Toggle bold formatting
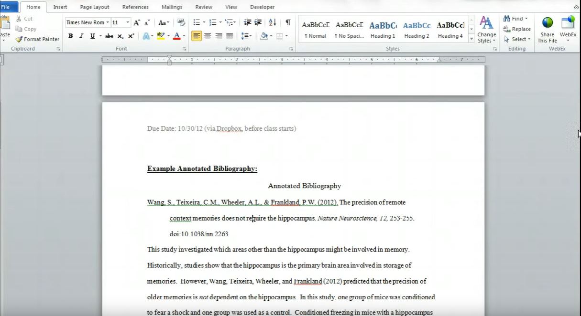This screenshot has width=581, height=316. click(x=71, y=36)
